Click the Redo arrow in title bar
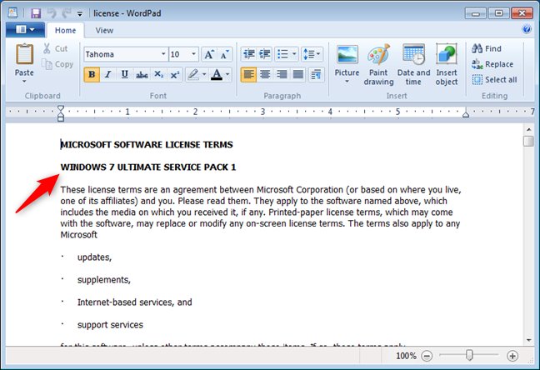540x370 pixels. [66, 13]
